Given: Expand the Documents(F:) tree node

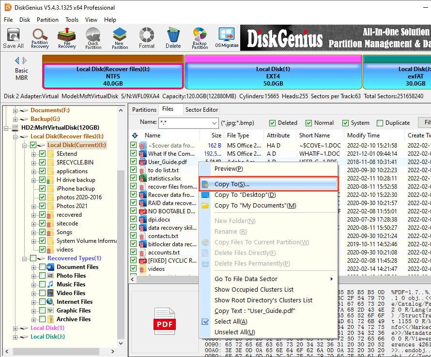Looking at the screenshot, I should [15, 110].
